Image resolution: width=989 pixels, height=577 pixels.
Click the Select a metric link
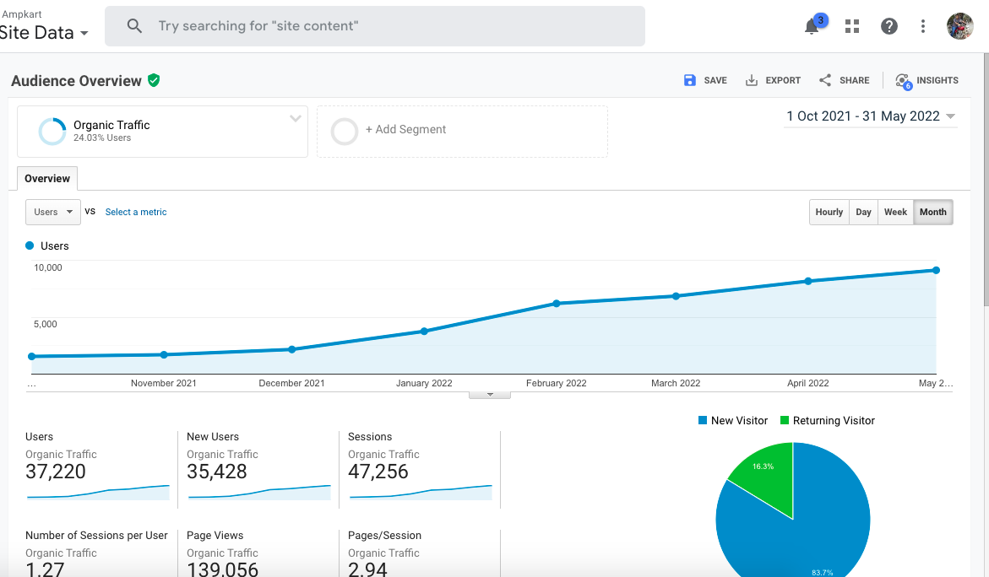coord(136,213)
